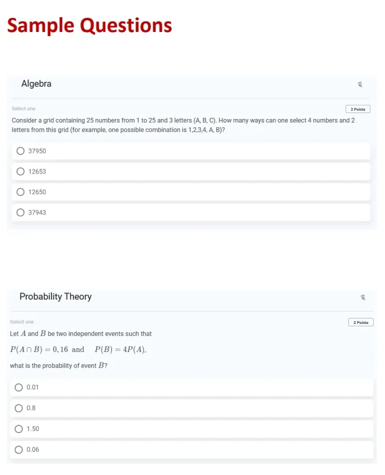
Task: Choose the 12650 radio button
Action: coord(20,192)
